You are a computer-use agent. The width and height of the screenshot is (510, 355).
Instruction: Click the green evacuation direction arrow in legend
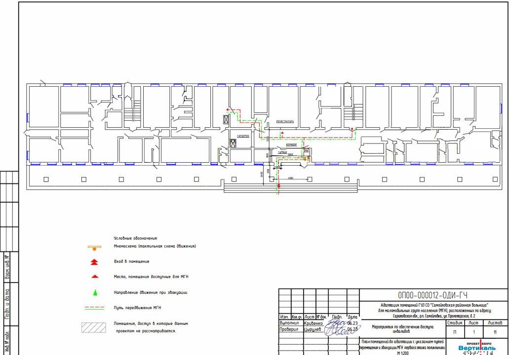tap(95, 292)
